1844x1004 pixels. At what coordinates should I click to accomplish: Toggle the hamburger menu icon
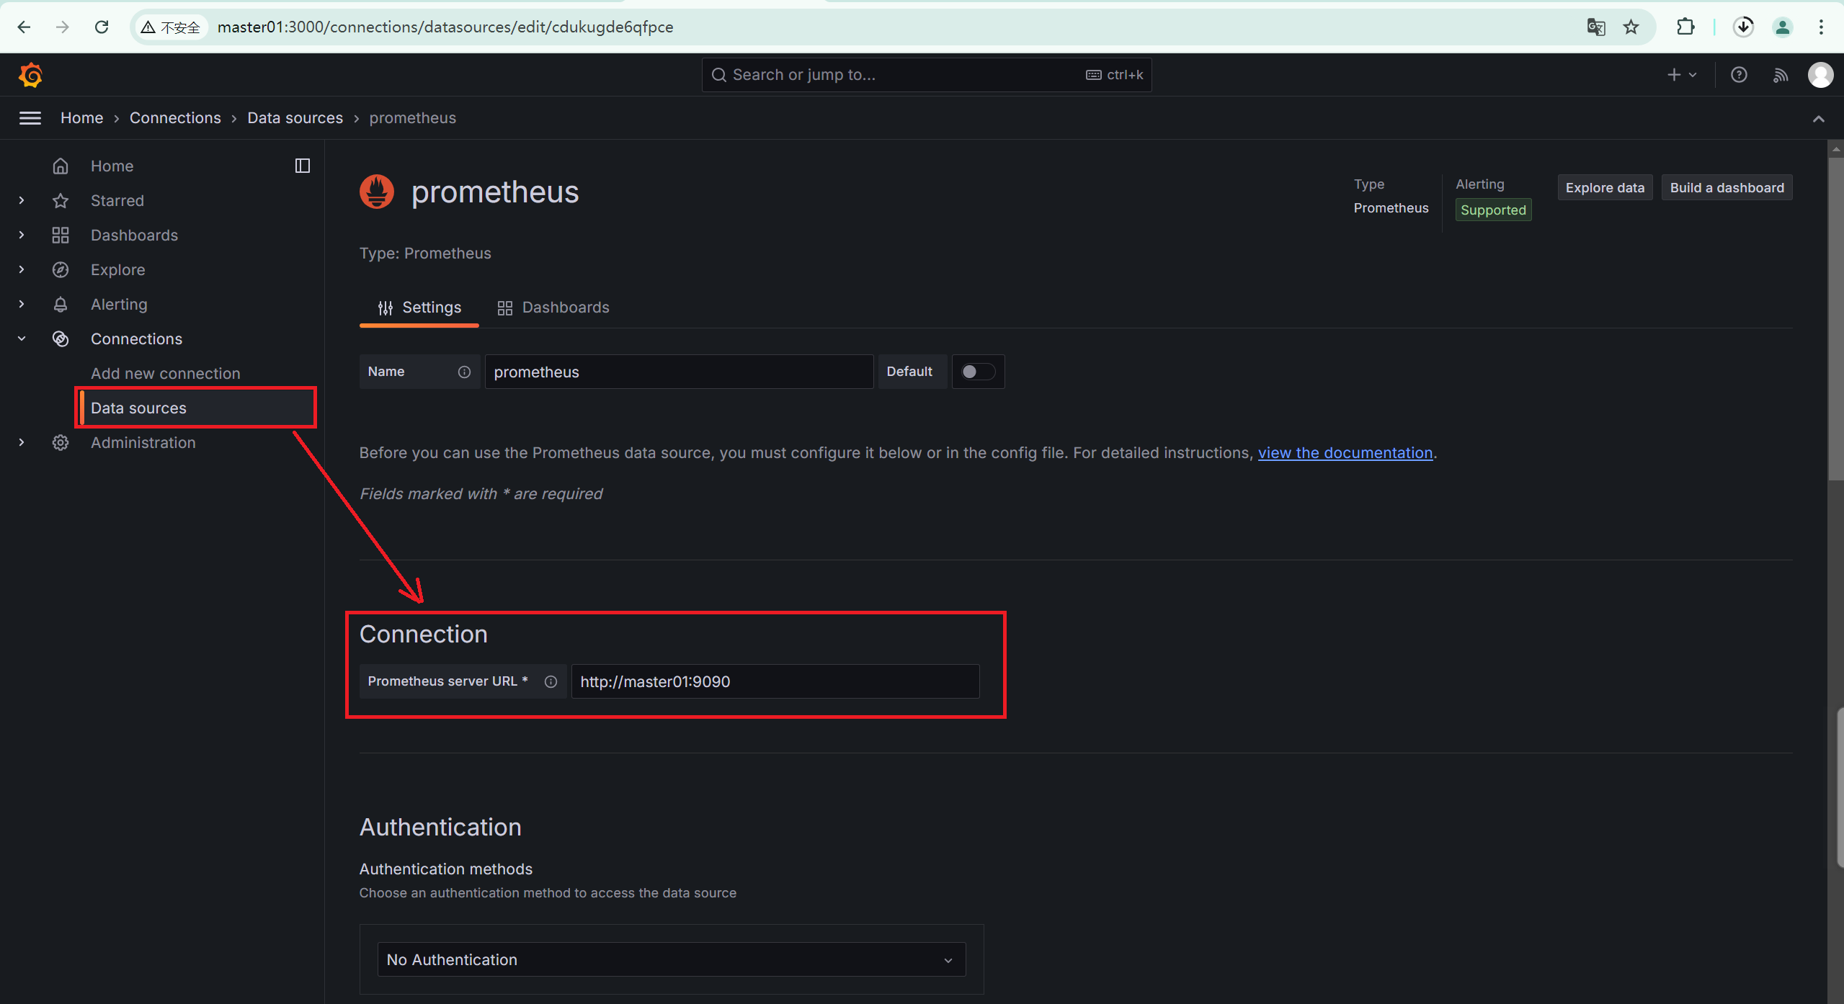click(x=30, y=118)
